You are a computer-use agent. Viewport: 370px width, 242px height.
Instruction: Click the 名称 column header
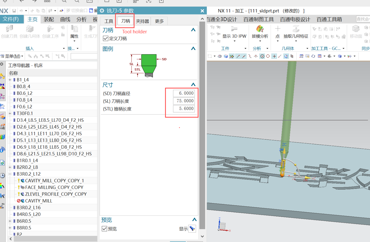13,73
